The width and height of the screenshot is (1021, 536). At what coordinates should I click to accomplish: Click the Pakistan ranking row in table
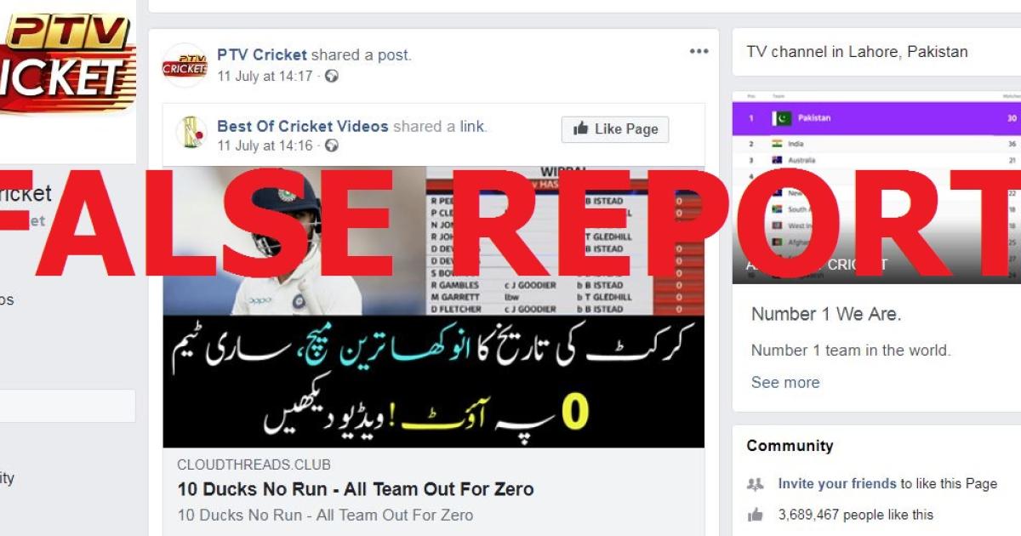click(876, 117)
